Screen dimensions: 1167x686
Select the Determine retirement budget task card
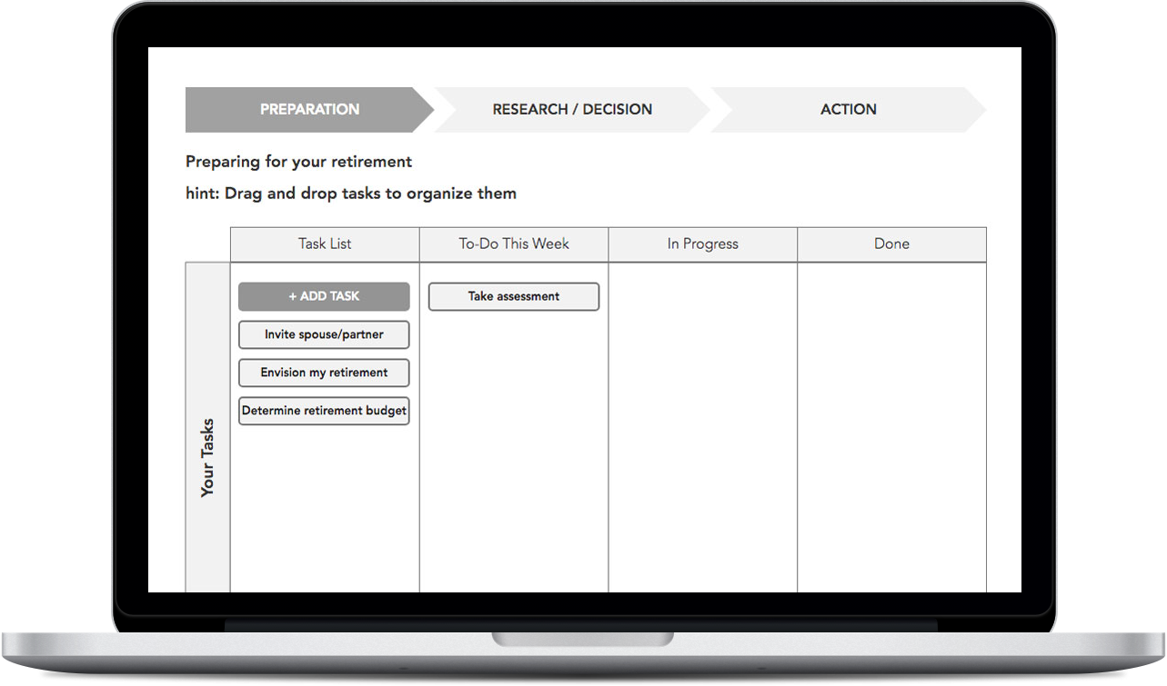(324, 411)
